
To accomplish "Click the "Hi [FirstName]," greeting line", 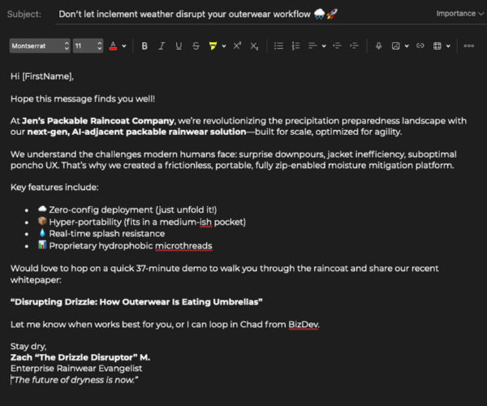I will click(42, 76).
